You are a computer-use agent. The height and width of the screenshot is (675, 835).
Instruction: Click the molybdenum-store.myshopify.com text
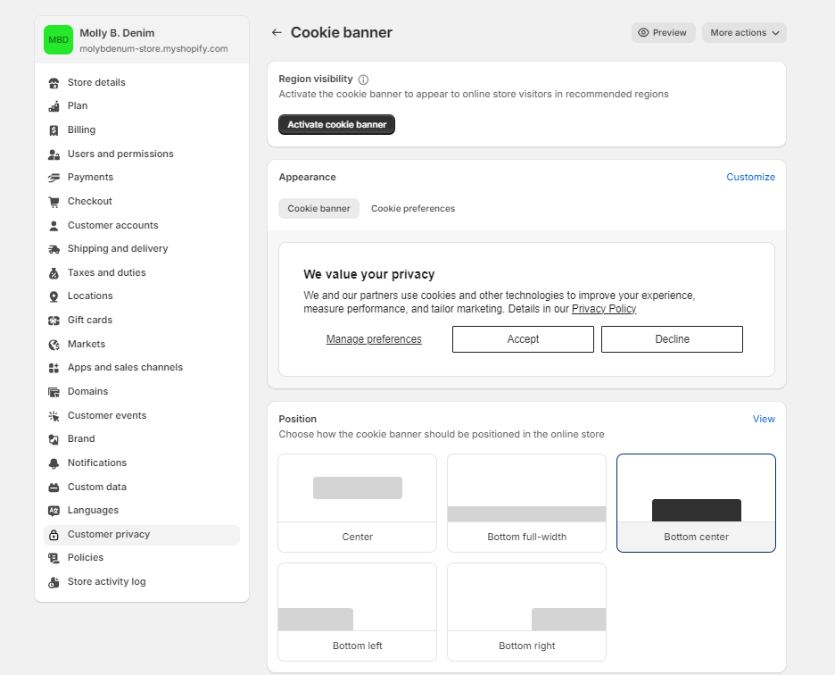pyautogui.click(x=153, y=48)
